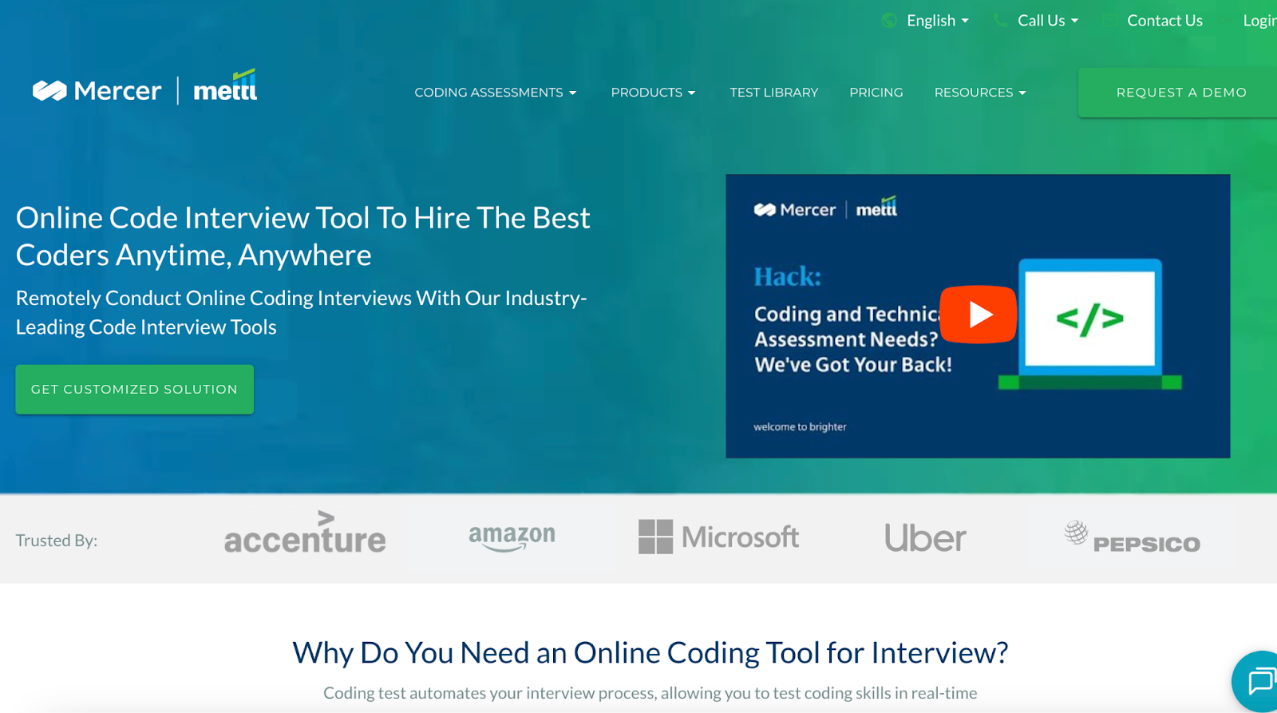Open the English language dropdown

pos(937,21)
